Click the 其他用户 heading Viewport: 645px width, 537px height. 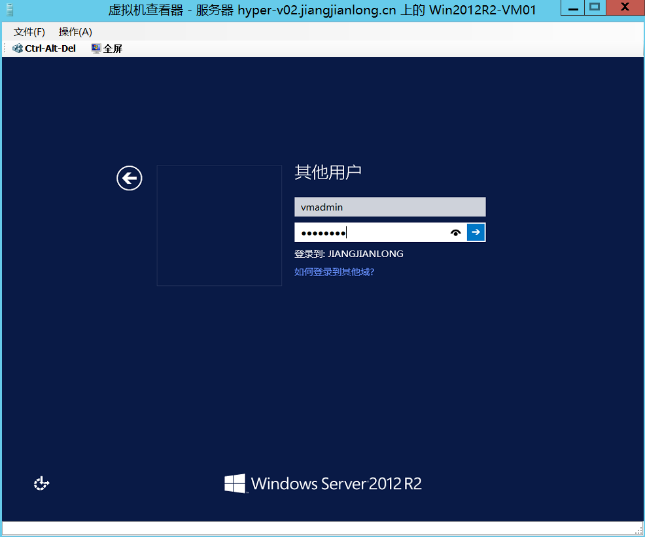(328, 172)
